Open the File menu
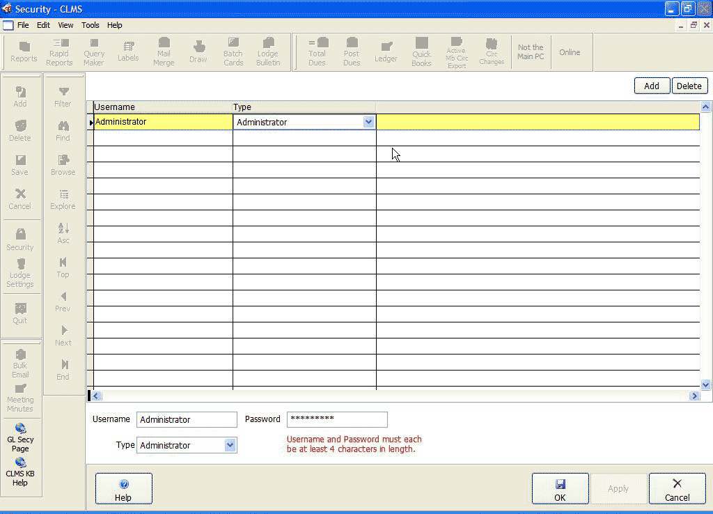 pos(23,25)
